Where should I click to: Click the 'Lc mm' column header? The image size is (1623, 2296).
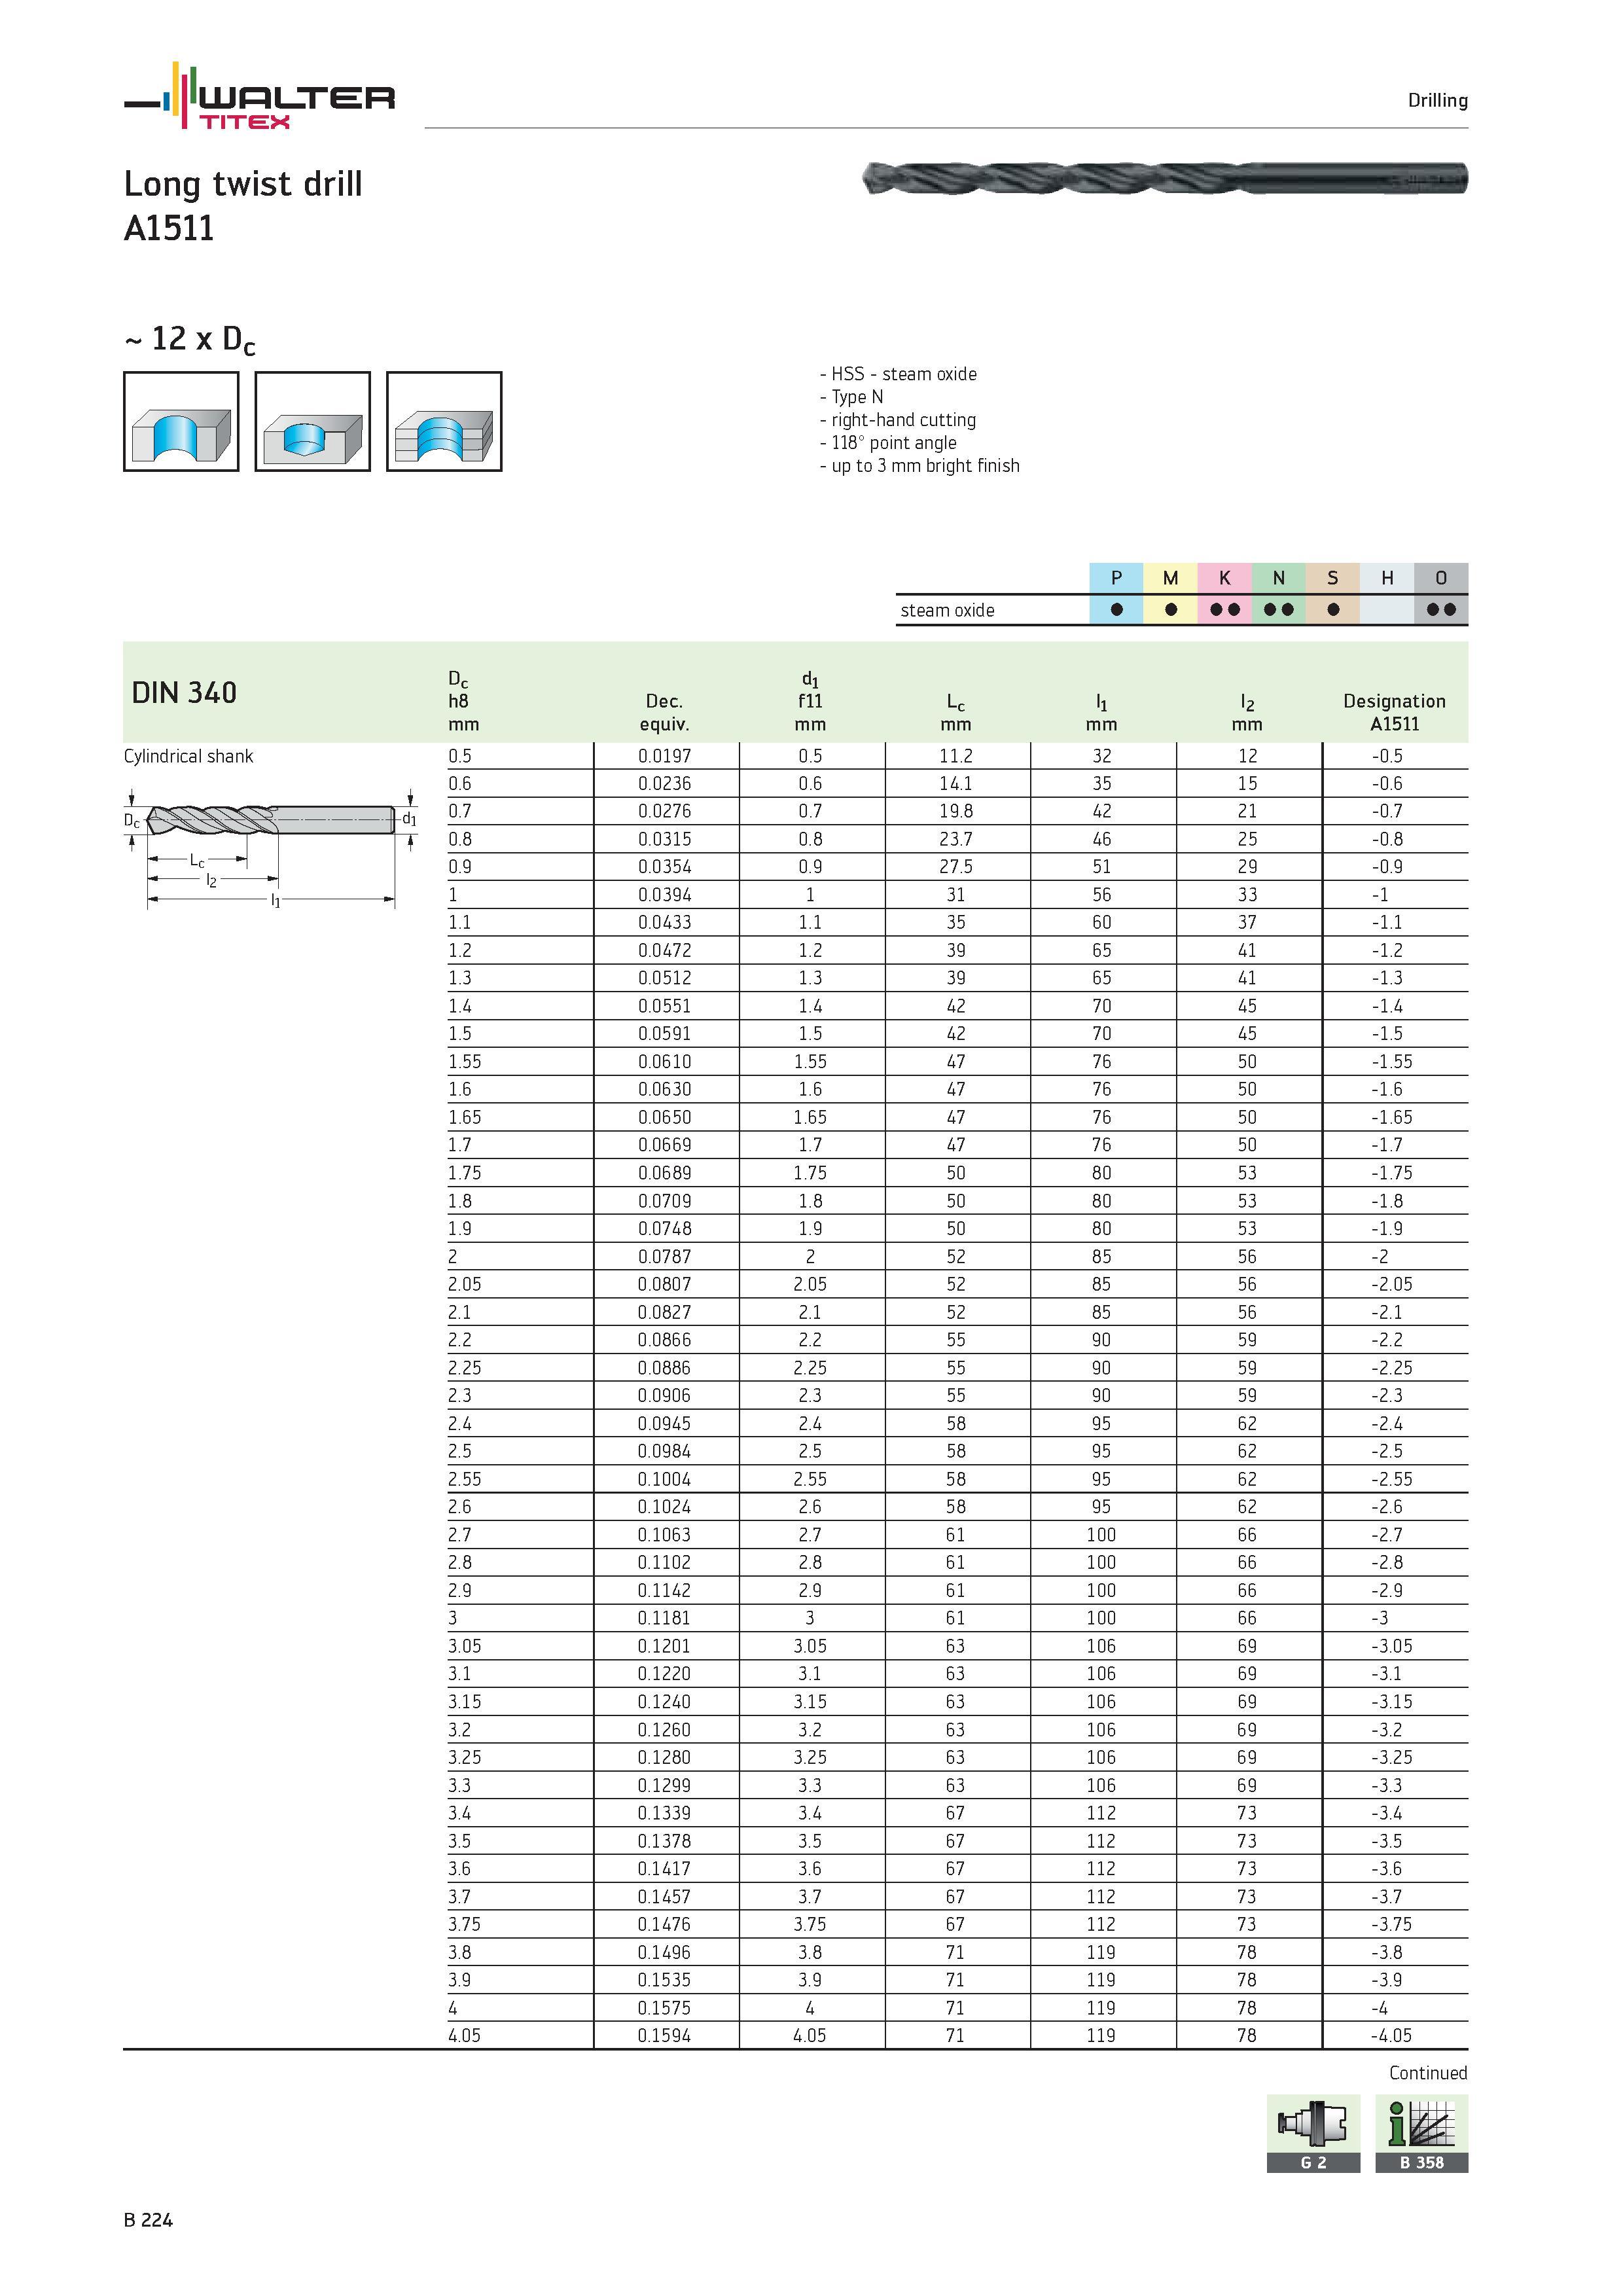point(956,712)
